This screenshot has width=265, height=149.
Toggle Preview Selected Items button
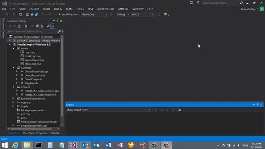pyautogui.click(x=53, y=26)
